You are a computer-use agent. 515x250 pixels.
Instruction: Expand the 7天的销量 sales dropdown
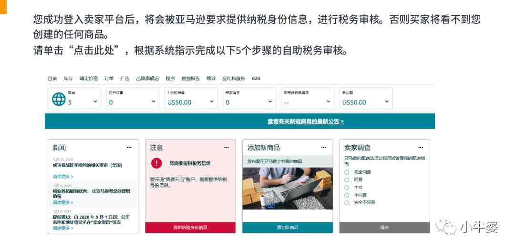(x=212, y=102)
